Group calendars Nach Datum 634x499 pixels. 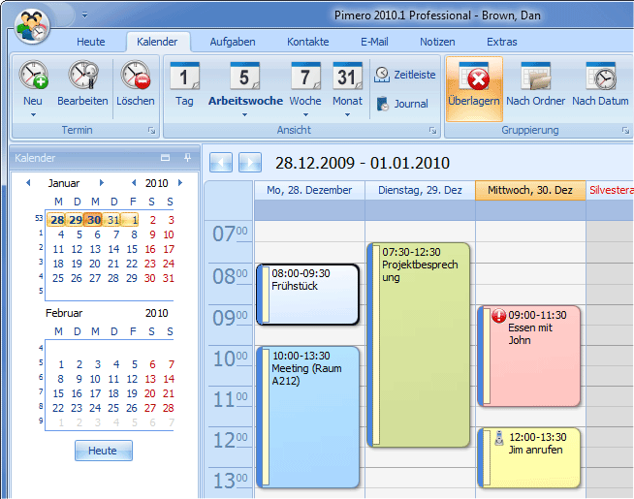(600, 85)
